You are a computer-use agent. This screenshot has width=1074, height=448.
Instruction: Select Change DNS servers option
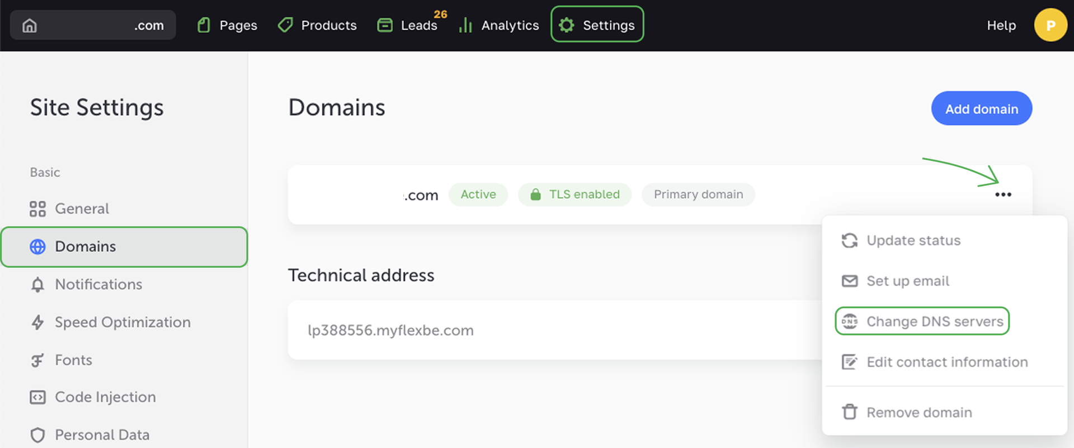[934, 321]
